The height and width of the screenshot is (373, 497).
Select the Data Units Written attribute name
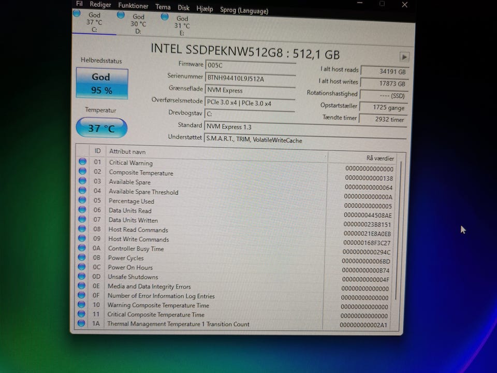(x=133, y=220)
